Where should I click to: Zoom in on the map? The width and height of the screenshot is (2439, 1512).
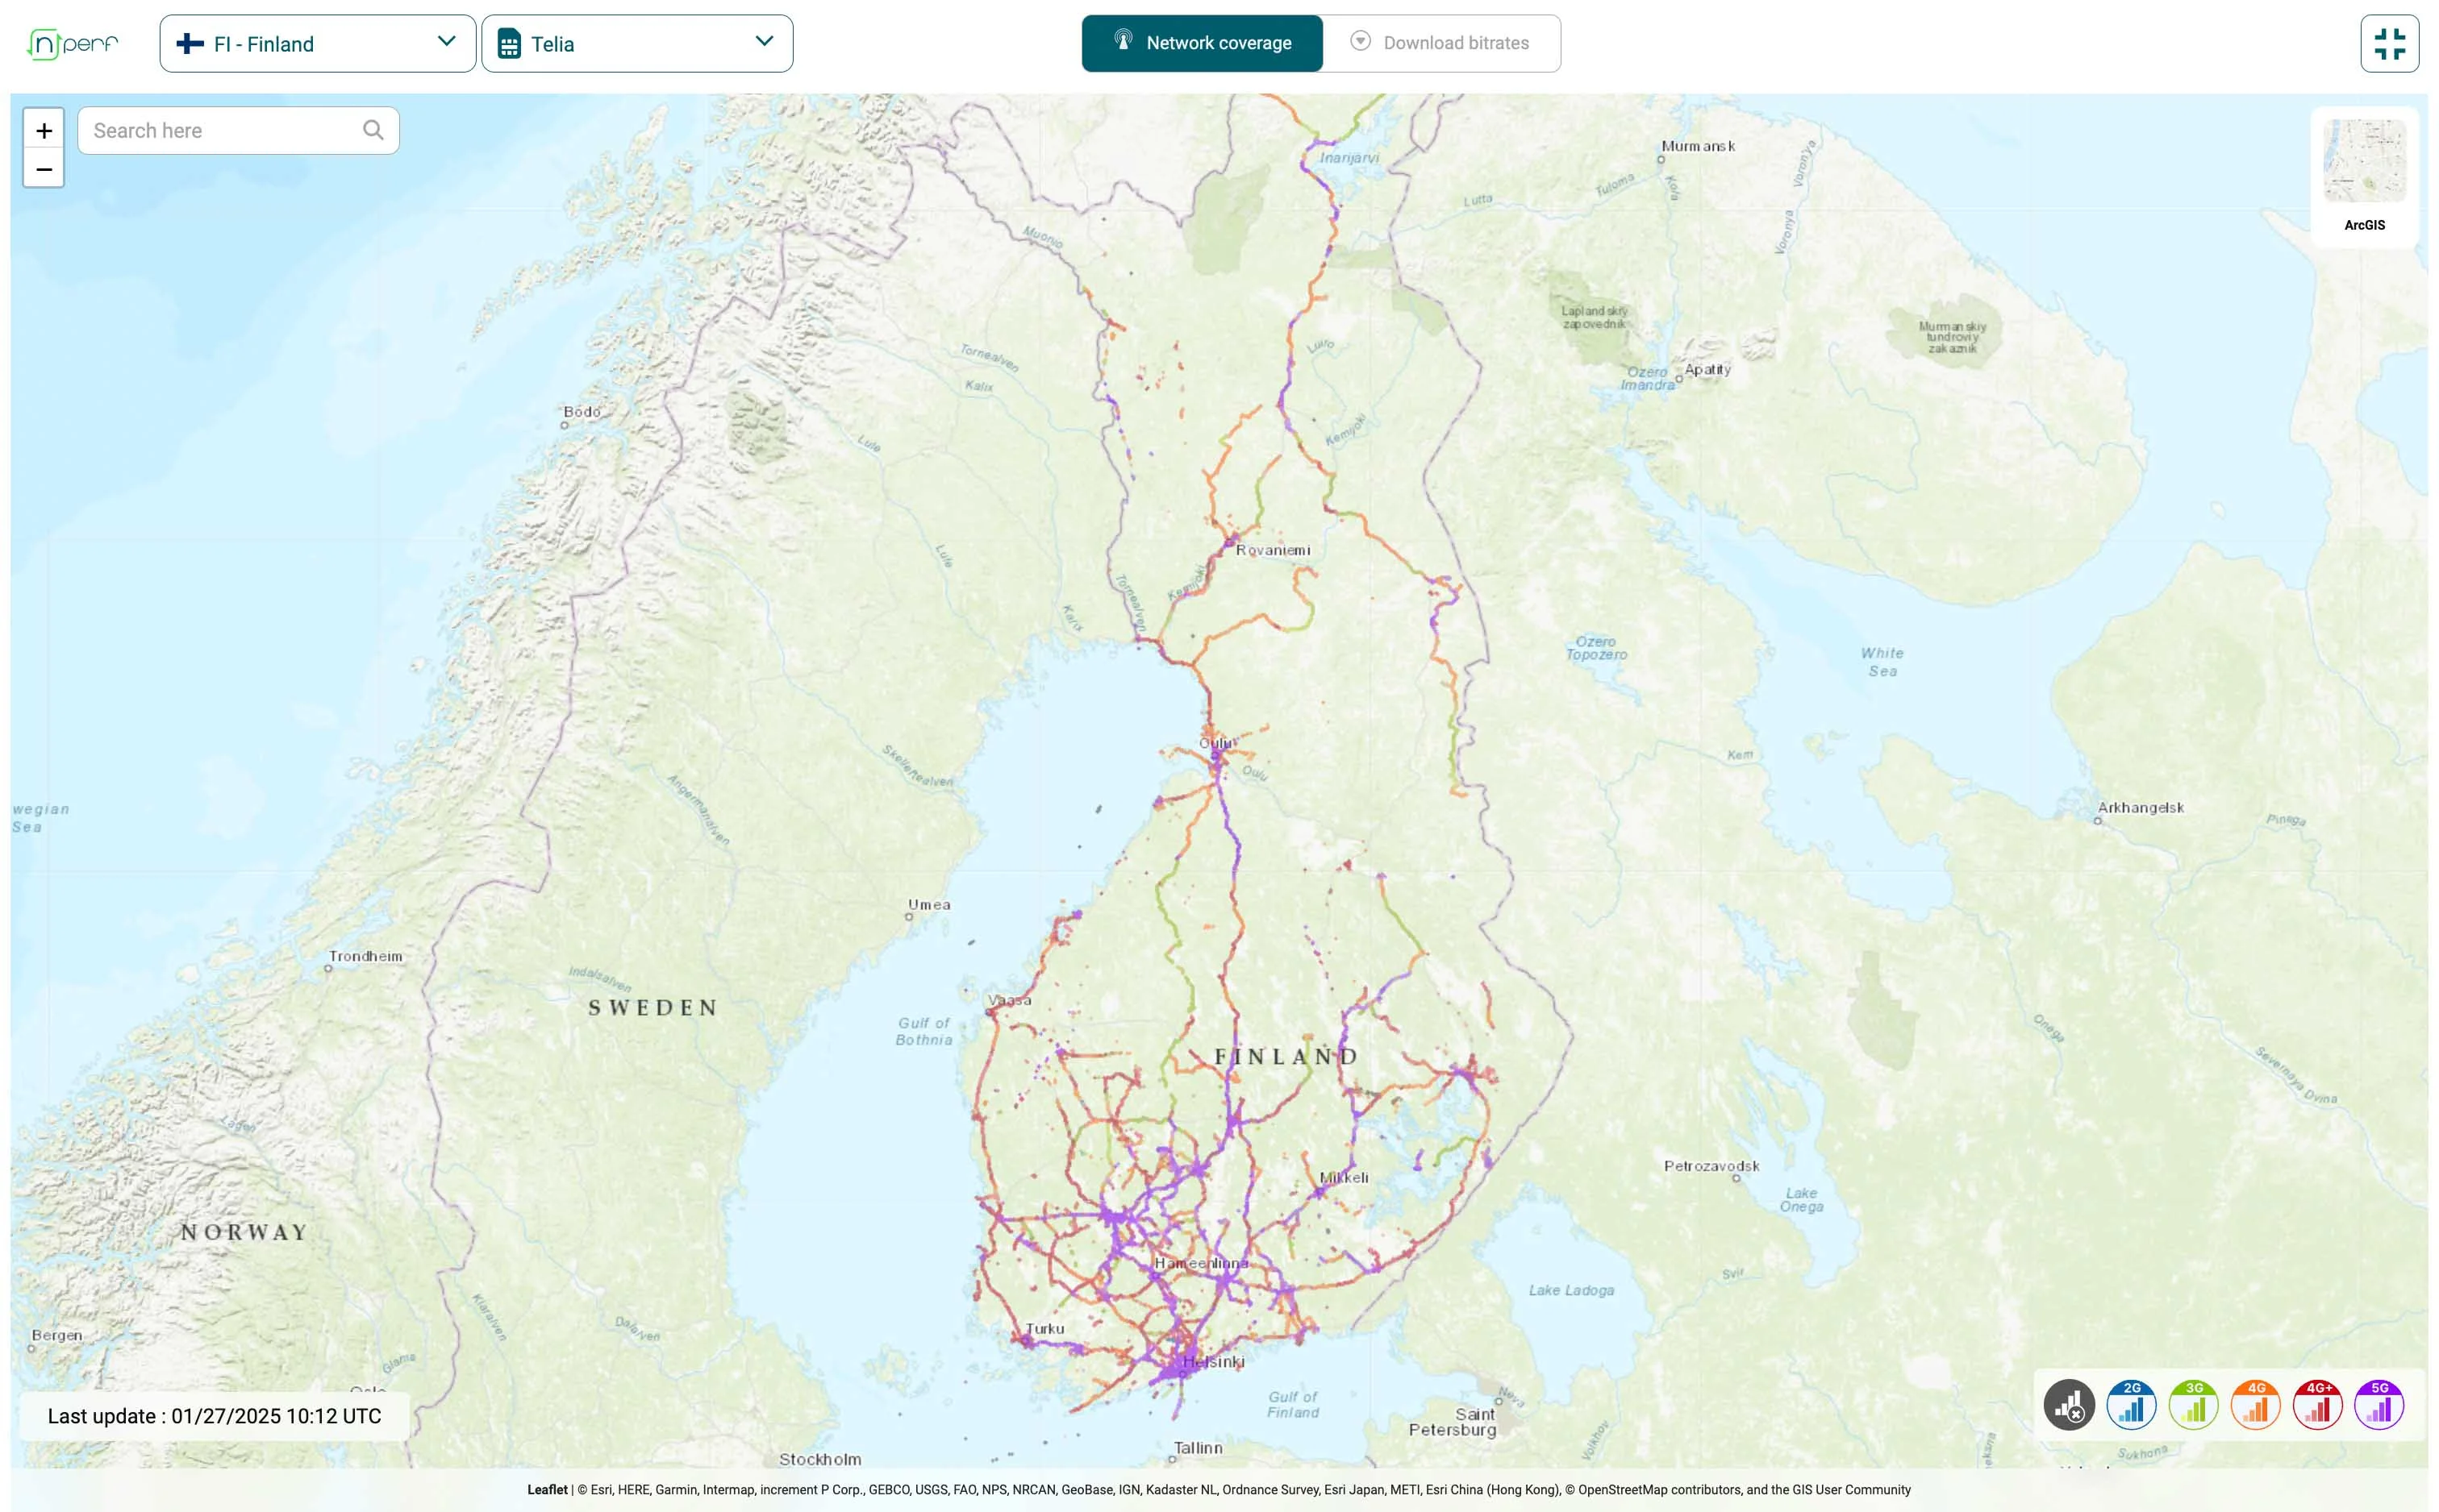pos(44,130)
